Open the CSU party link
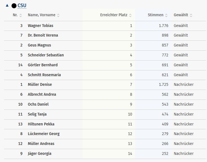 click(22, 6)
